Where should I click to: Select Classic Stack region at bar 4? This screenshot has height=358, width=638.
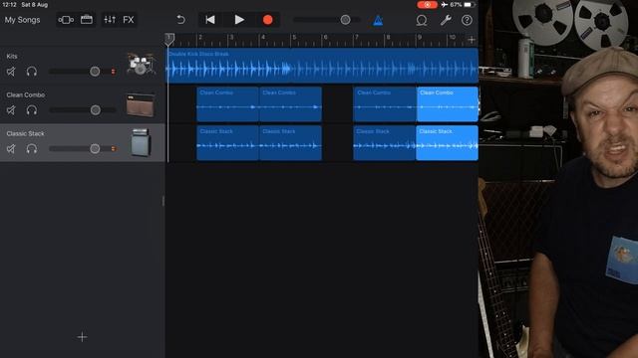pos(290,143)
